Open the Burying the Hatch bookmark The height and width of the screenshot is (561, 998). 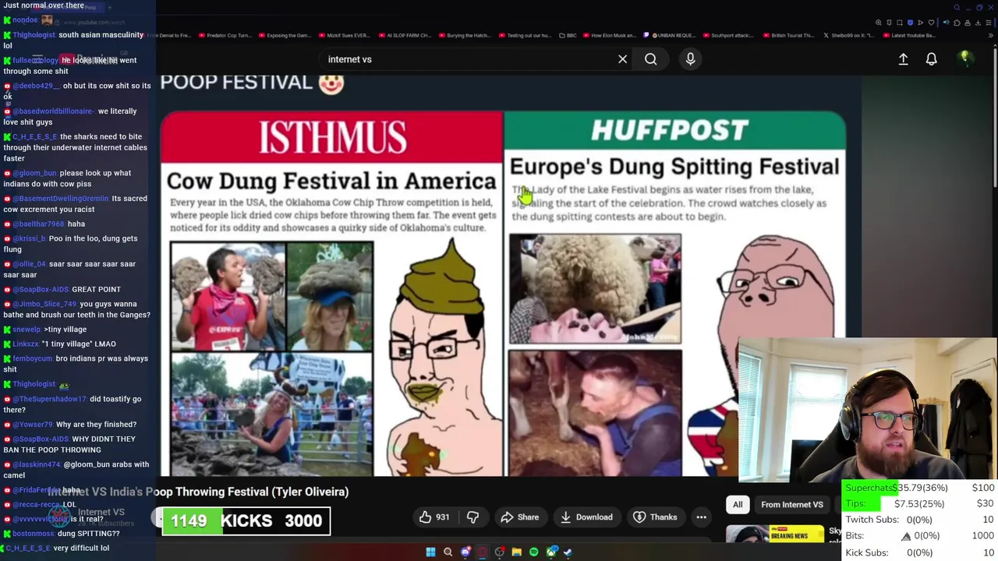pos(465,35)
